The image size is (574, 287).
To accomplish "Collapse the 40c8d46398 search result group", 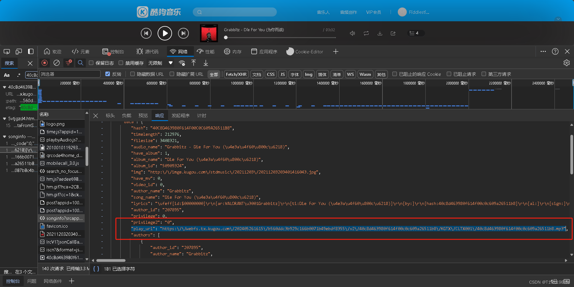I will tap(5, 87).
